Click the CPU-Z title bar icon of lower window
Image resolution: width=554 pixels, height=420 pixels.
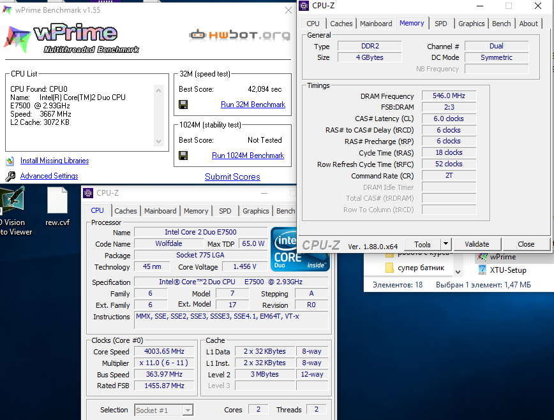[x=88, y=193]
